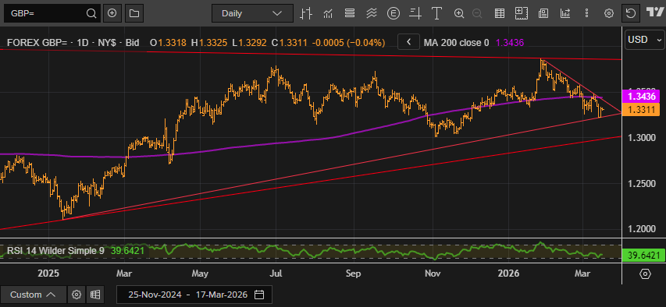The image size is (666, 307).
Task: Click the RSI 14 Wilder Simple 9 label
Action: click(55, 251)
